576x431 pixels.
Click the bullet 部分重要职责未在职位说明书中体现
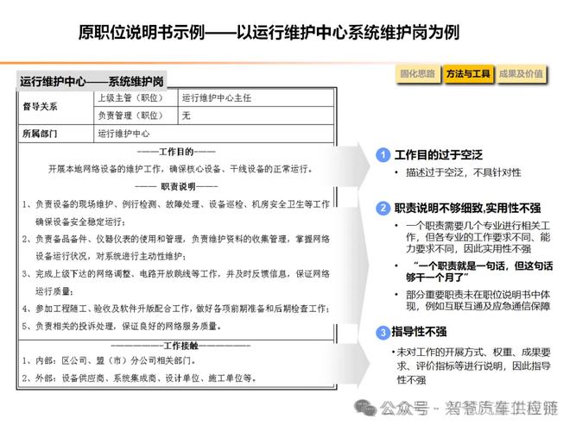pos(478,301)
